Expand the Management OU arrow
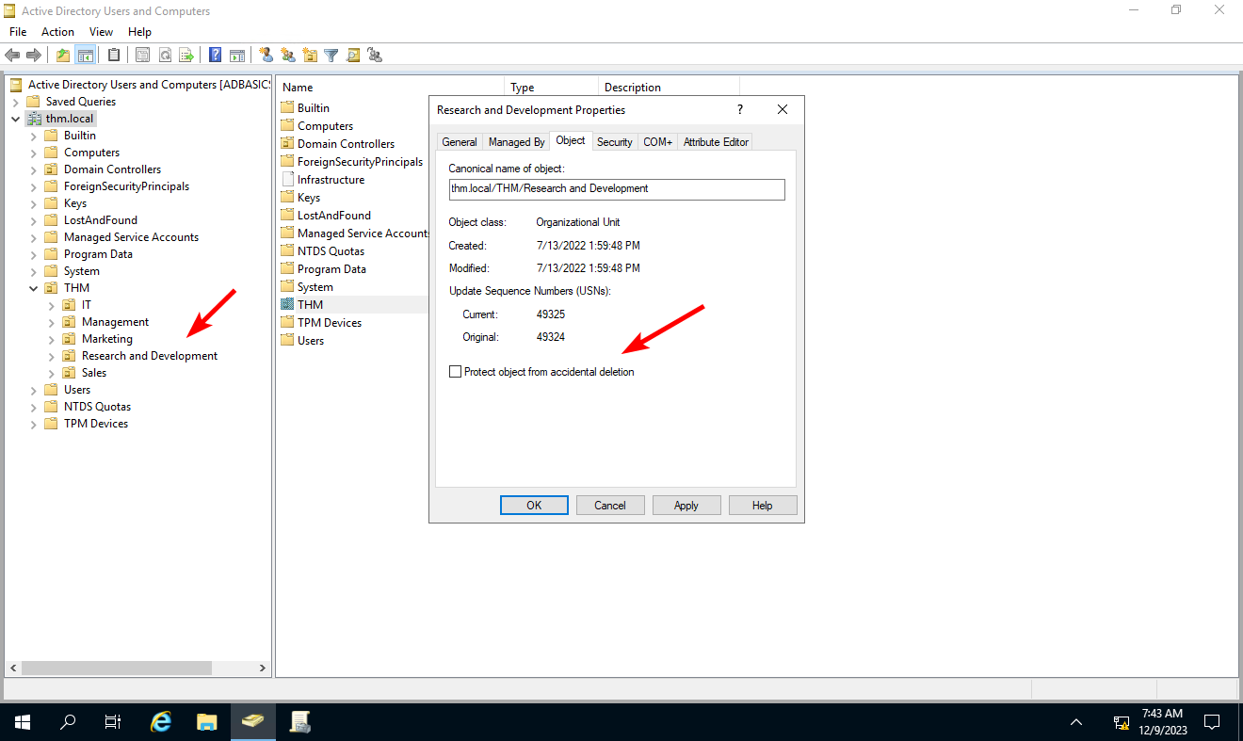The image size is (1243, 741). tap(52, 322)
